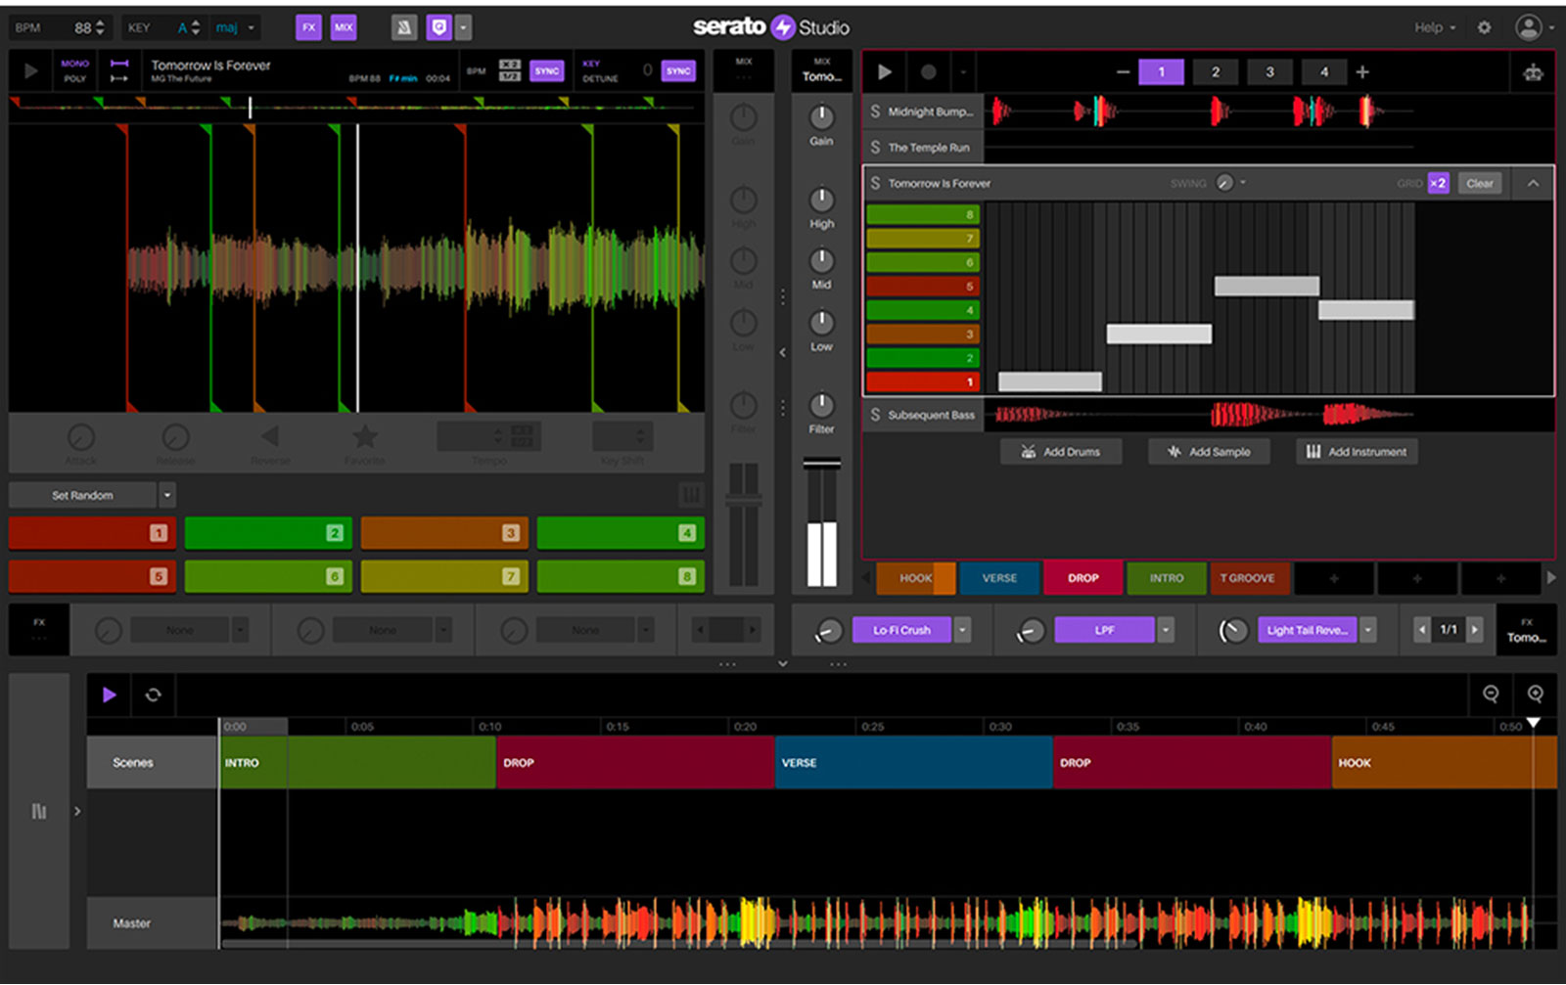Open the user account icon
The width and height of the screenshot is (1566, 985).
[1529, 27]
